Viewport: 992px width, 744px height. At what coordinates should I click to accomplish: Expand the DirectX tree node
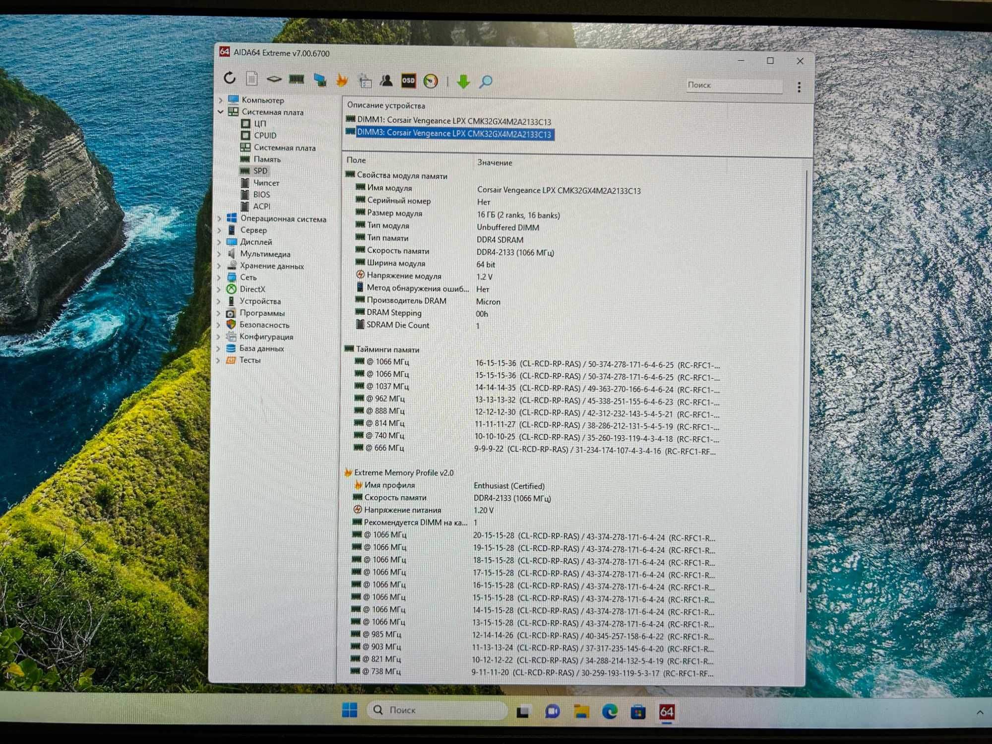point(219,289)
